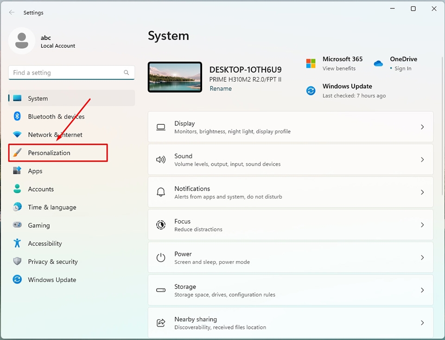Image resolution: width=445 pixels, height=340 pixels.
Task: Open Windows Update last checked status
Action: [x=354, y=96]
